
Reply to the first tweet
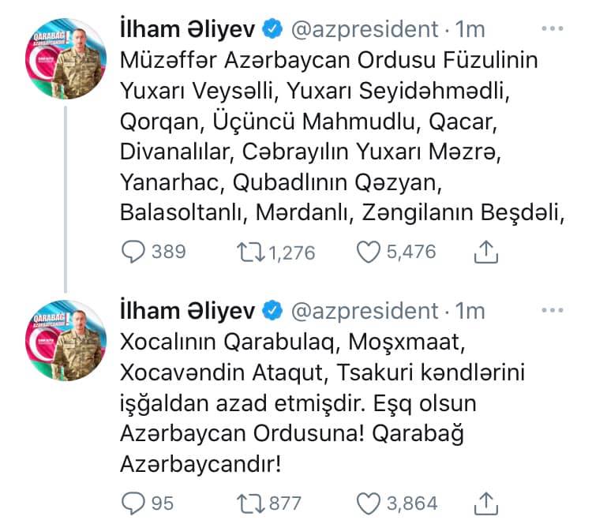(x=134, y=252)
